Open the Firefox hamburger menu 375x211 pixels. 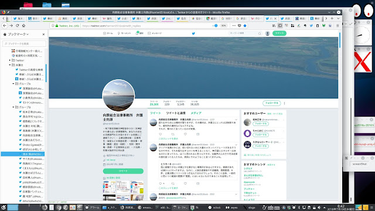[x=337, y=26]
